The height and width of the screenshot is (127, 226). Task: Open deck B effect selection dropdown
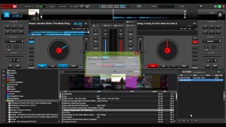(212, 42)
